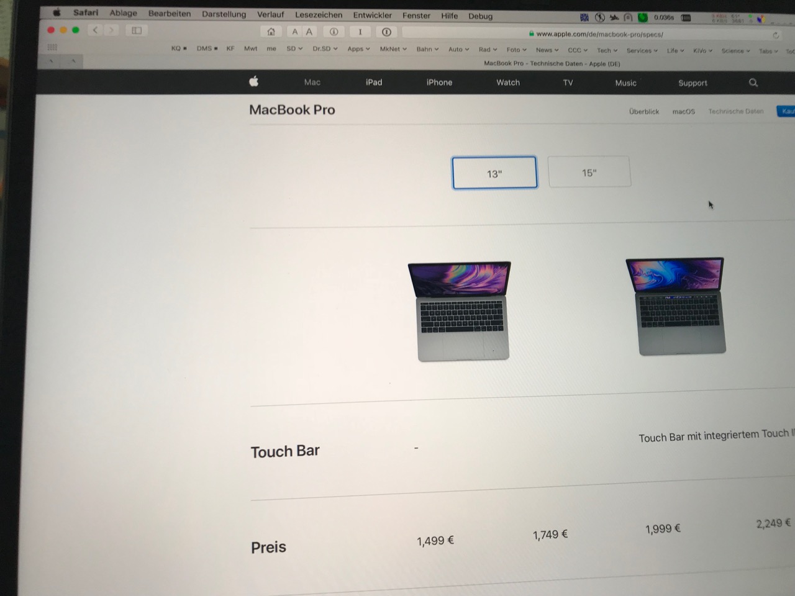Open the Apple logo homepage link

coord(253,81)
